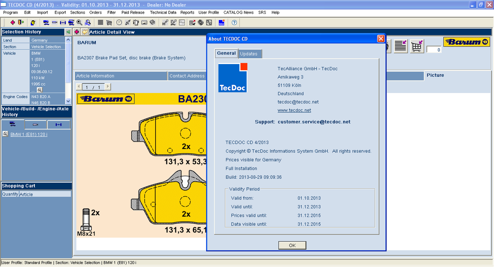The width and height of the screenshot is (494, 267).
Task: Select the axle search toolbar icon
Action: pyautogui.click(x=63, y=22)
